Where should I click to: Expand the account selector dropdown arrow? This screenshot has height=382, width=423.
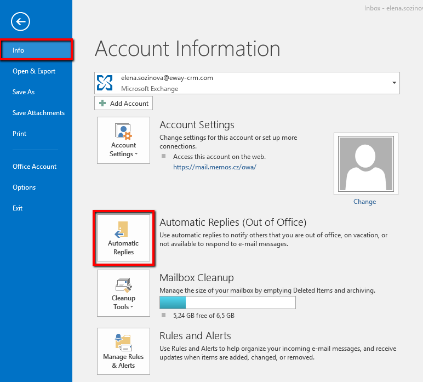click(x=394, y=83)
